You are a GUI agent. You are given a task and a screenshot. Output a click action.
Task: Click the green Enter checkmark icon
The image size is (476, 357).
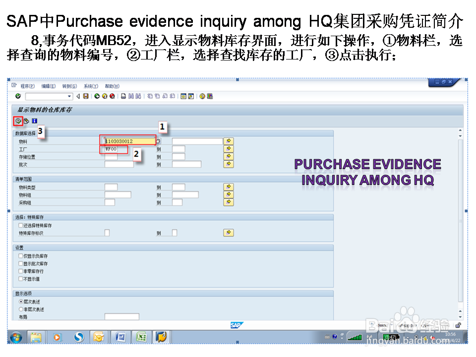point(17,96)
